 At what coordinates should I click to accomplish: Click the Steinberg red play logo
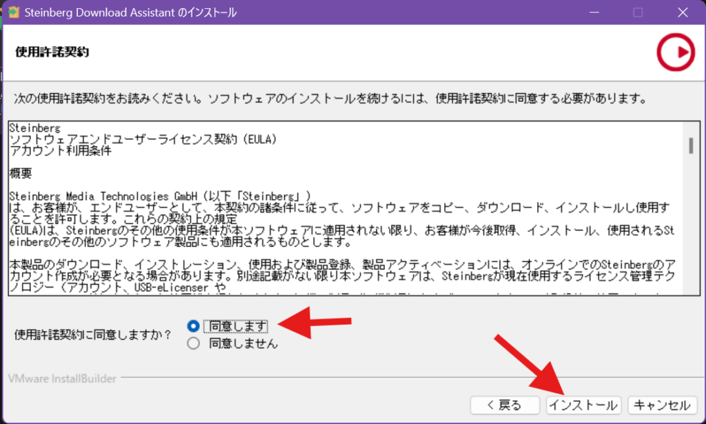(x=676, y=52)
